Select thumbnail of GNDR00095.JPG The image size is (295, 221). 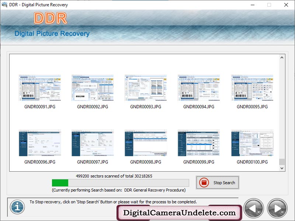252,88
